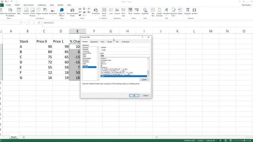The image size is (253, 142).
Task: Click the Delete button in Format Cells
Action: 144,80
